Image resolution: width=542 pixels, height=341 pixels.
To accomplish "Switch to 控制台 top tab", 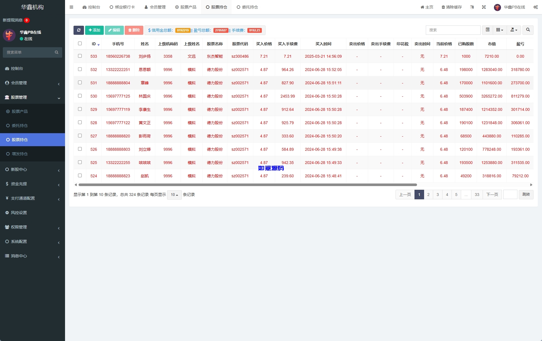I will pos(91,7).
